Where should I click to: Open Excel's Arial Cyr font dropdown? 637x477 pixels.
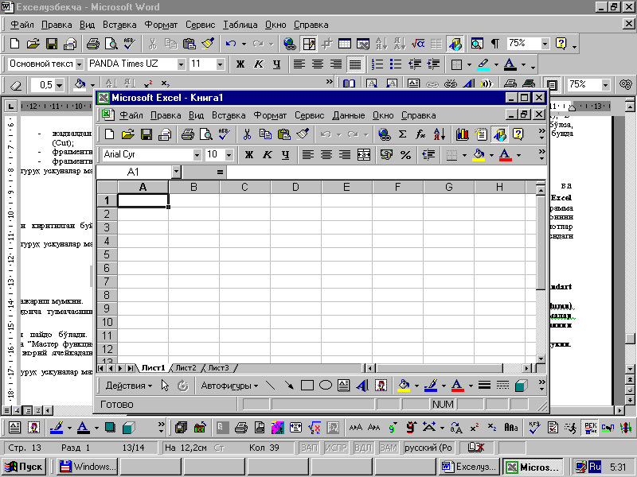coord(197,154)
